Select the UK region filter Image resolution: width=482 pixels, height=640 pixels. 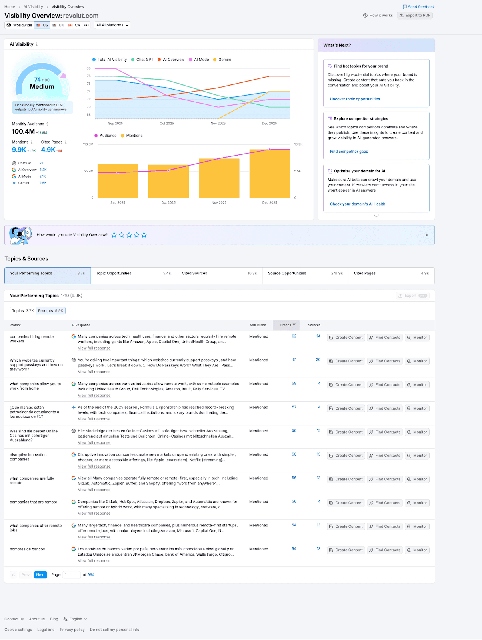(x=58, y=25)
